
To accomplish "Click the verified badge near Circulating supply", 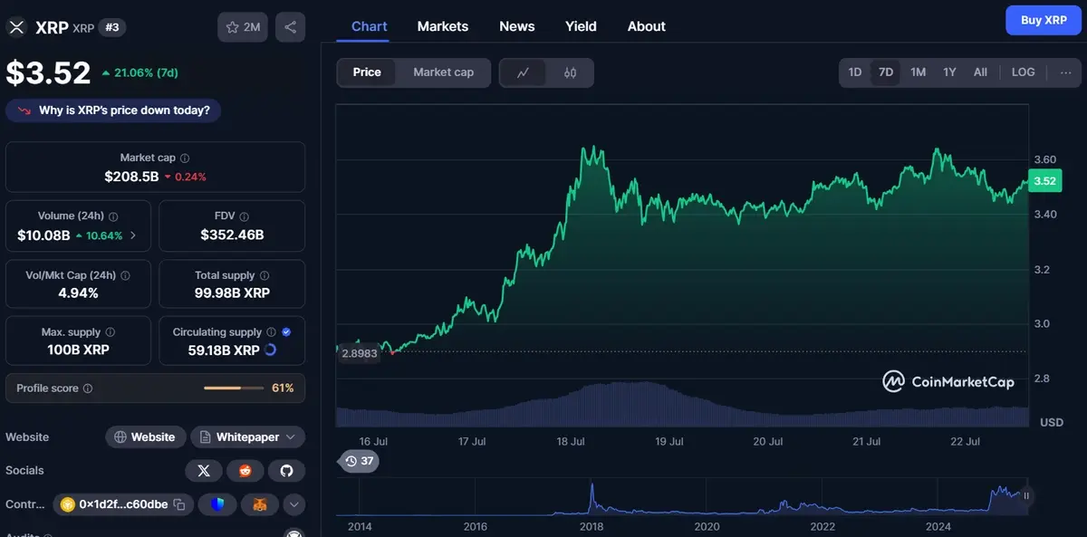I will (286, 332).
